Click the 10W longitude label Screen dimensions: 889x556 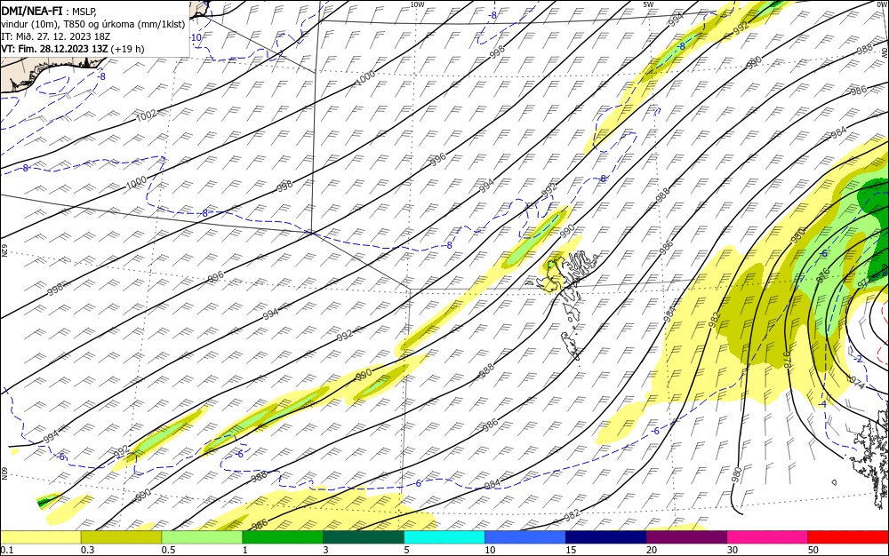(417, 4)
